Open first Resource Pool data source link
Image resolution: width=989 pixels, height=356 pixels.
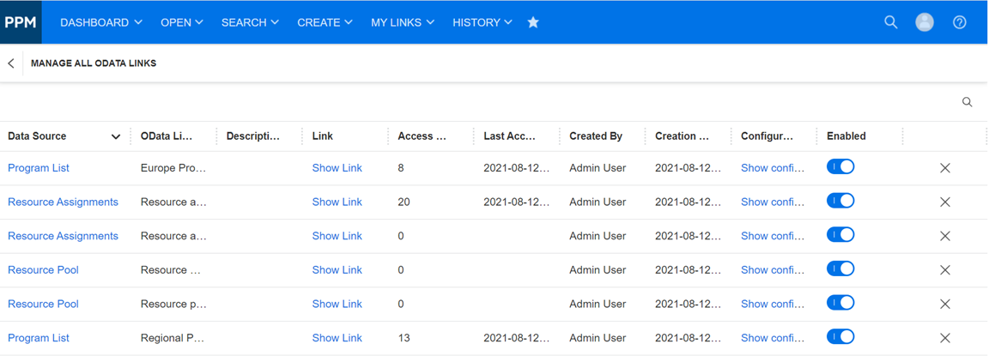pos(43,270)
